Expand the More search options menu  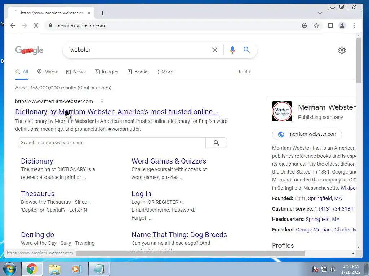(165, 72)
